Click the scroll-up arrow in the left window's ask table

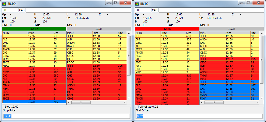pos(129,33)
